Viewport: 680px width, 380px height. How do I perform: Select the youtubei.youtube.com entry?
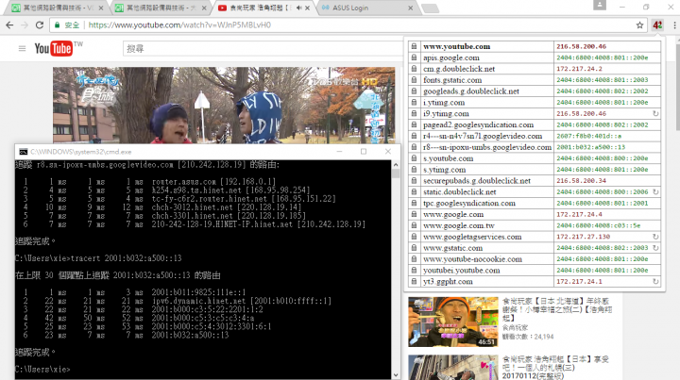462,271
